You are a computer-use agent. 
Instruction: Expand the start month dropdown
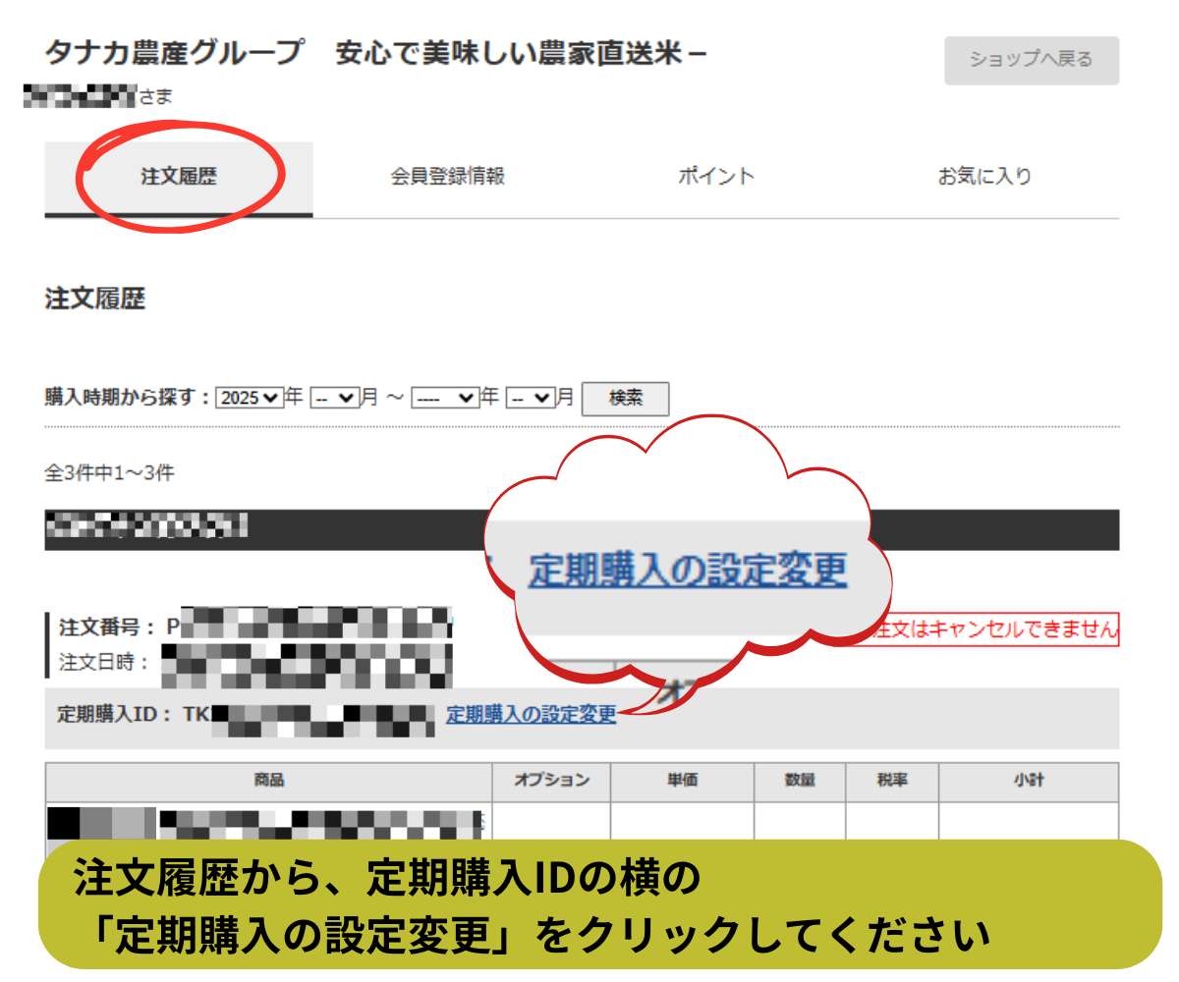pyautogui.click(x=334, y=398)
